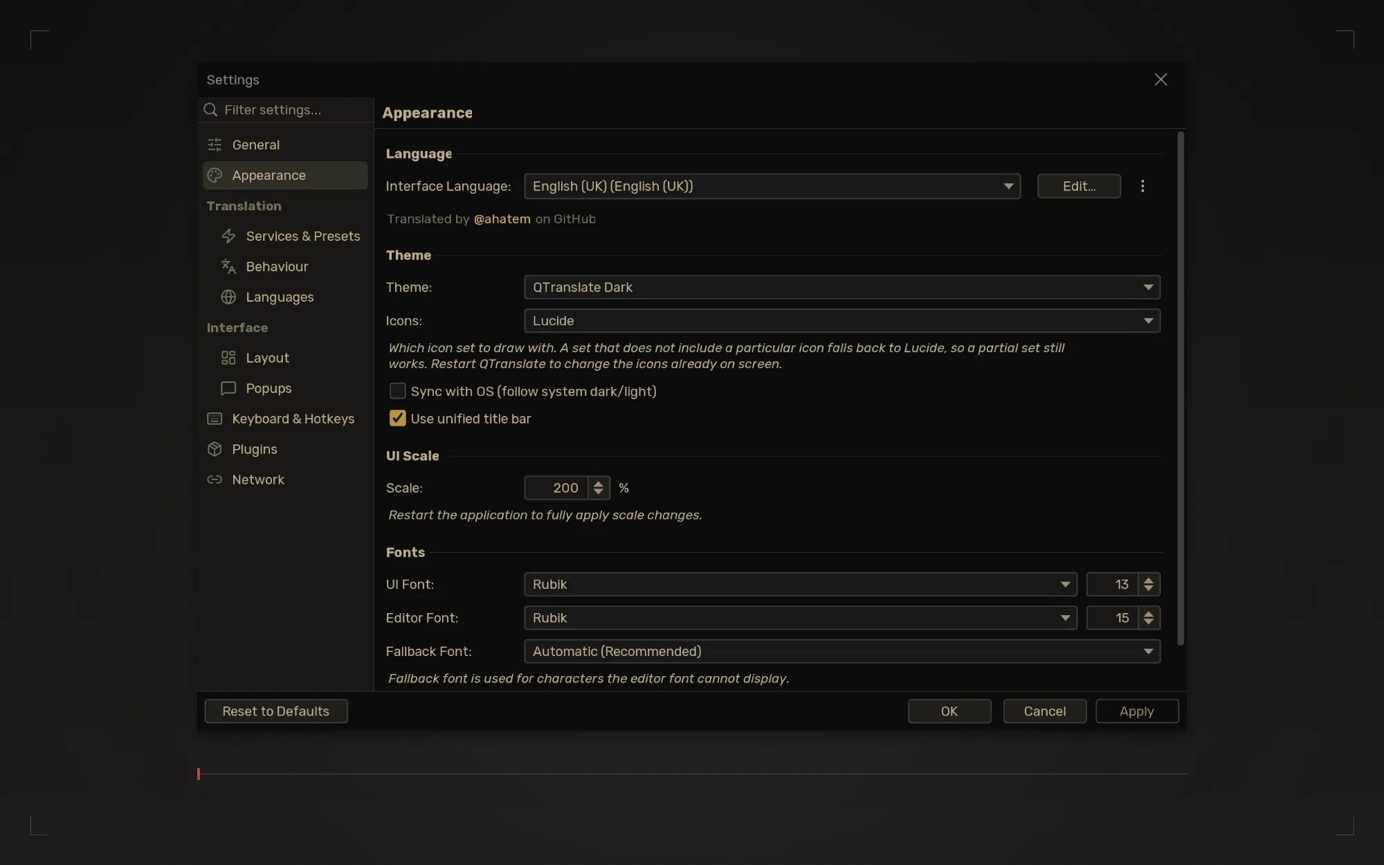Open the Editor Font dropdown
This screenshot has height=865, width=1384.
tap(801, 618)
